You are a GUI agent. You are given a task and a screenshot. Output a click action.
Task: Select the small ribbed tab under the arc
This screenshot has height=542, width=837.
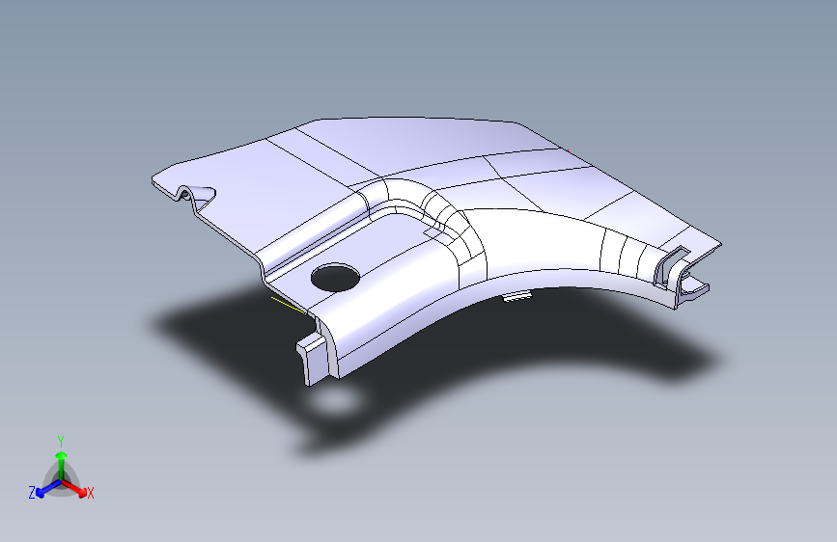(x=516, y=295)
